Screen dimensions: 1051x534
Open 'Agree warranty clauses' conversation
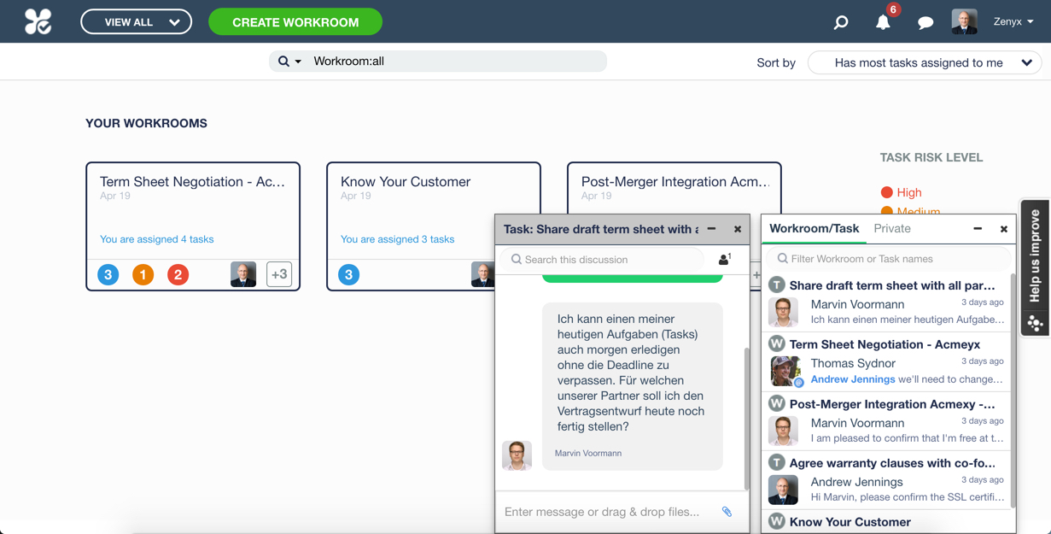click(x=888, y=480)
